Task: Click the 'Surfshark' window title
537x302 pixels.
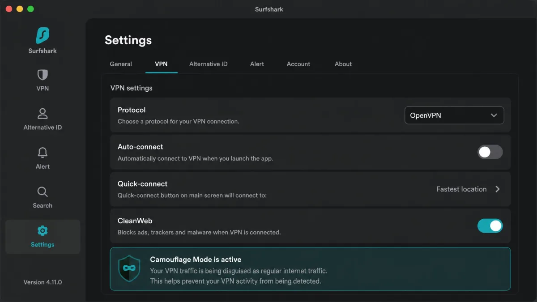Action: tap(269, 9)
